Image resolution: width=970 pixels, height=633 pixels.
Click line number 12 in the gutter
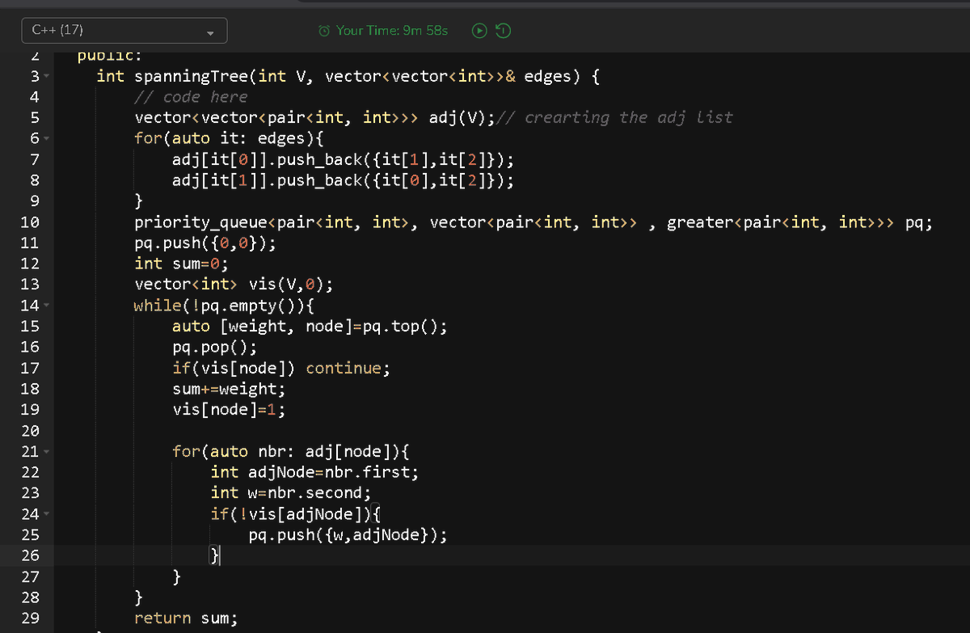29,264
